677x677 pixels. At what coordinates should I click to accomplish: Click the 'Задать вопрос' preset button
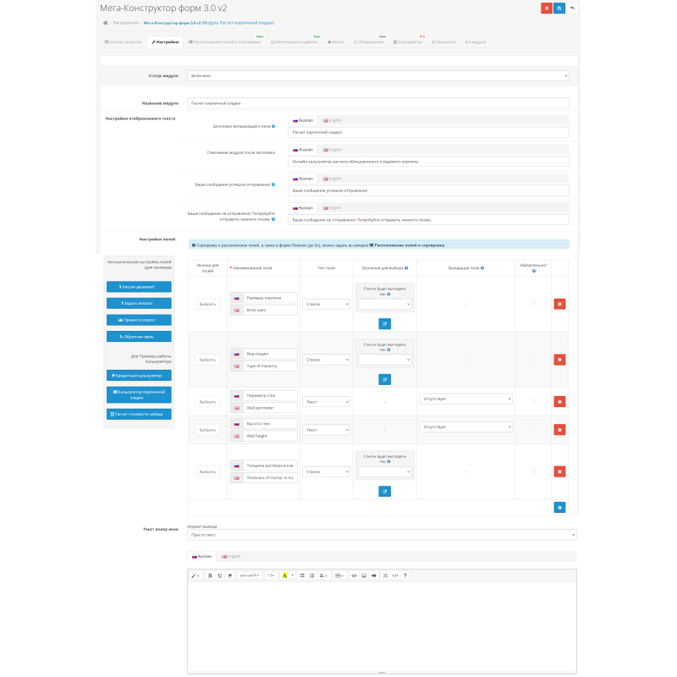139,303
